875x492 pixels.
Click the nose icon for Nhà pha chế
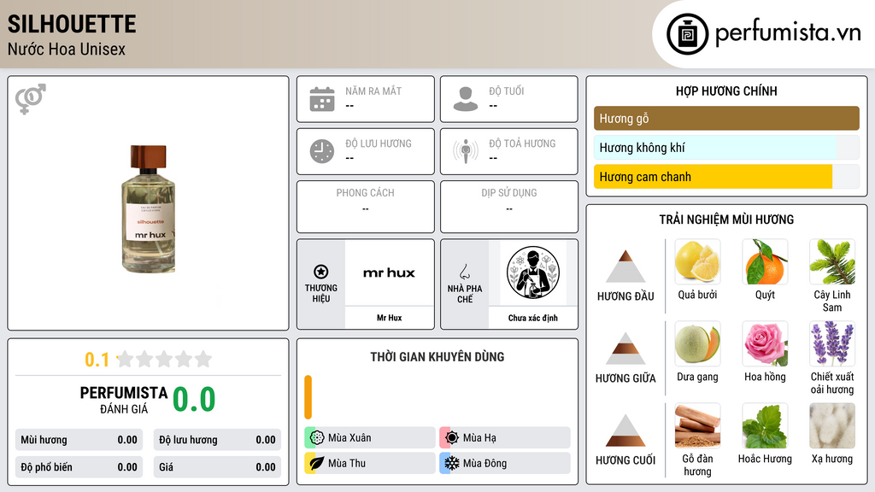click(x=464, y=272)
